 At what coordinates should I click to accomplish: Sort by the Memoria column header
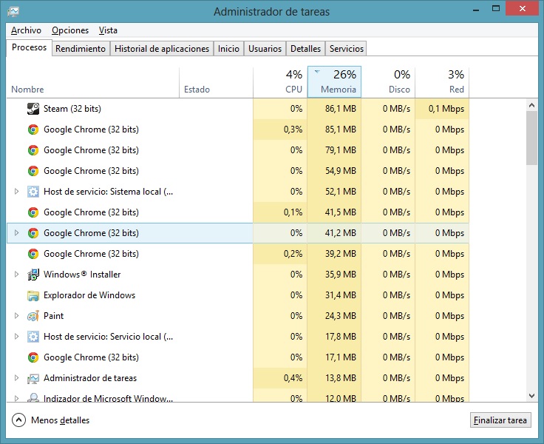coord(334,82)
